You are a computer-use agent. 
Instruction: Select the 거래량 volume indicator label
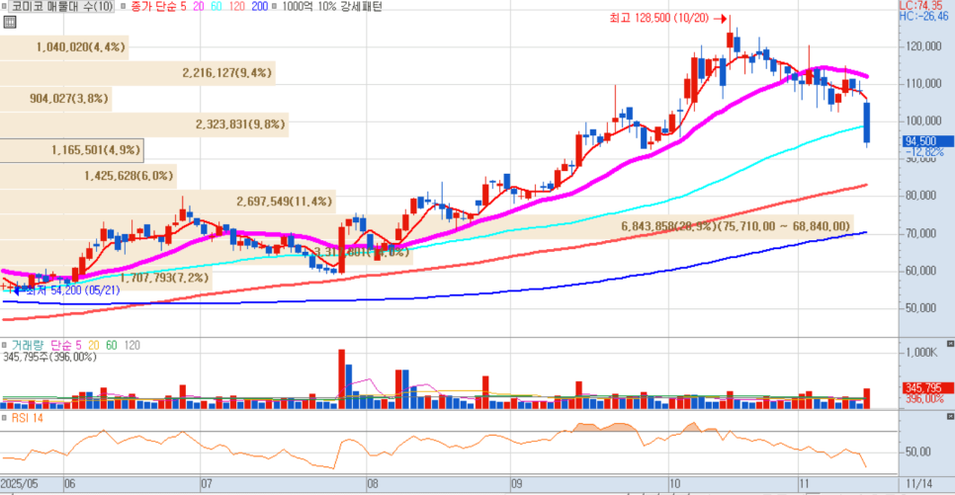(x=28, y=345)
